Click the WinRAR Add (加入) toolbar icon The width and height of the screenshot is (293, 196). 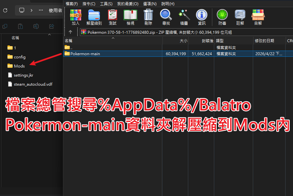pyautogui.click(x=76, y=17)
